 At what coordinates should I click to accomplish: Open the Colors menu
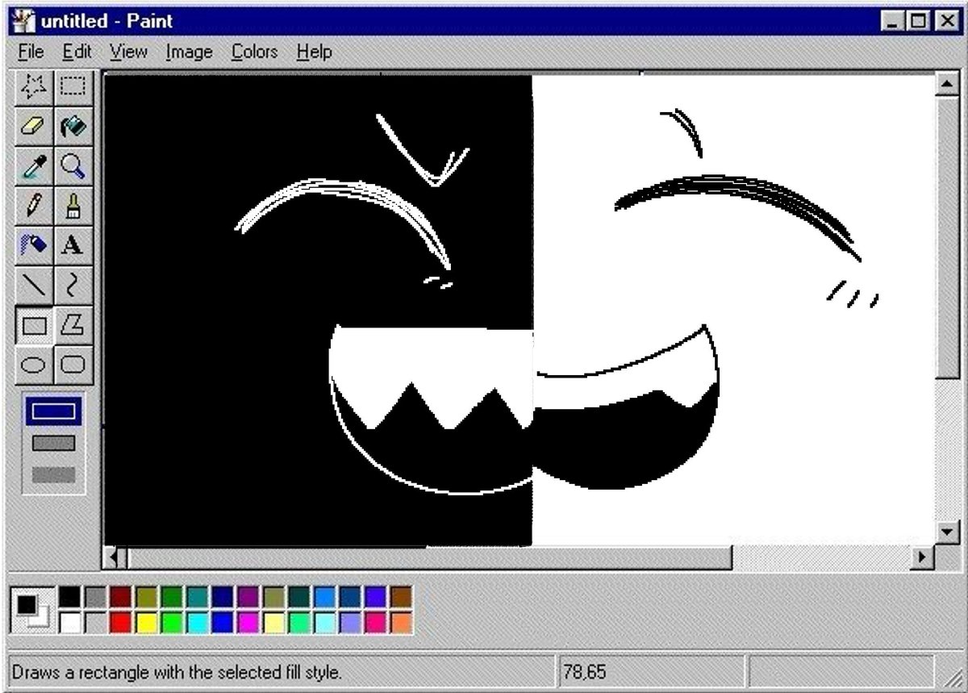pyautogui.click(x=254, y=52)
